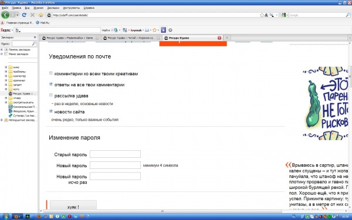
Task: Click the 'krymak' username in the Yandex bar
Action: (x=136, y=30)
